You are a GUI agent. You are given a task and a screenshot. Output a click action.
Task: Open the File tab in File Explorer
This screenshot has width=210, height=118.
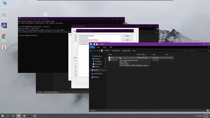92,47
